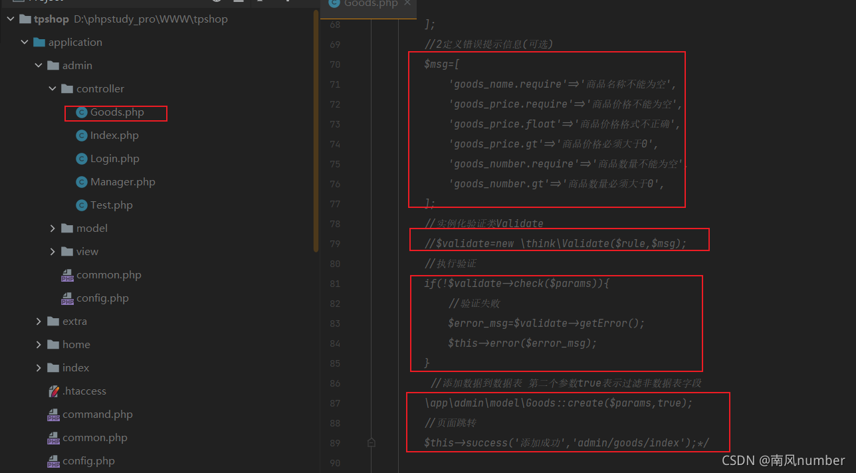
Task: Collapse the controller folder chevron
Action: coord(53,89)
